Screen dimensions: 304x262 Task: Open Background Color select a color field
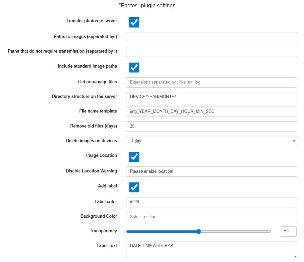(x=211, y=217)
